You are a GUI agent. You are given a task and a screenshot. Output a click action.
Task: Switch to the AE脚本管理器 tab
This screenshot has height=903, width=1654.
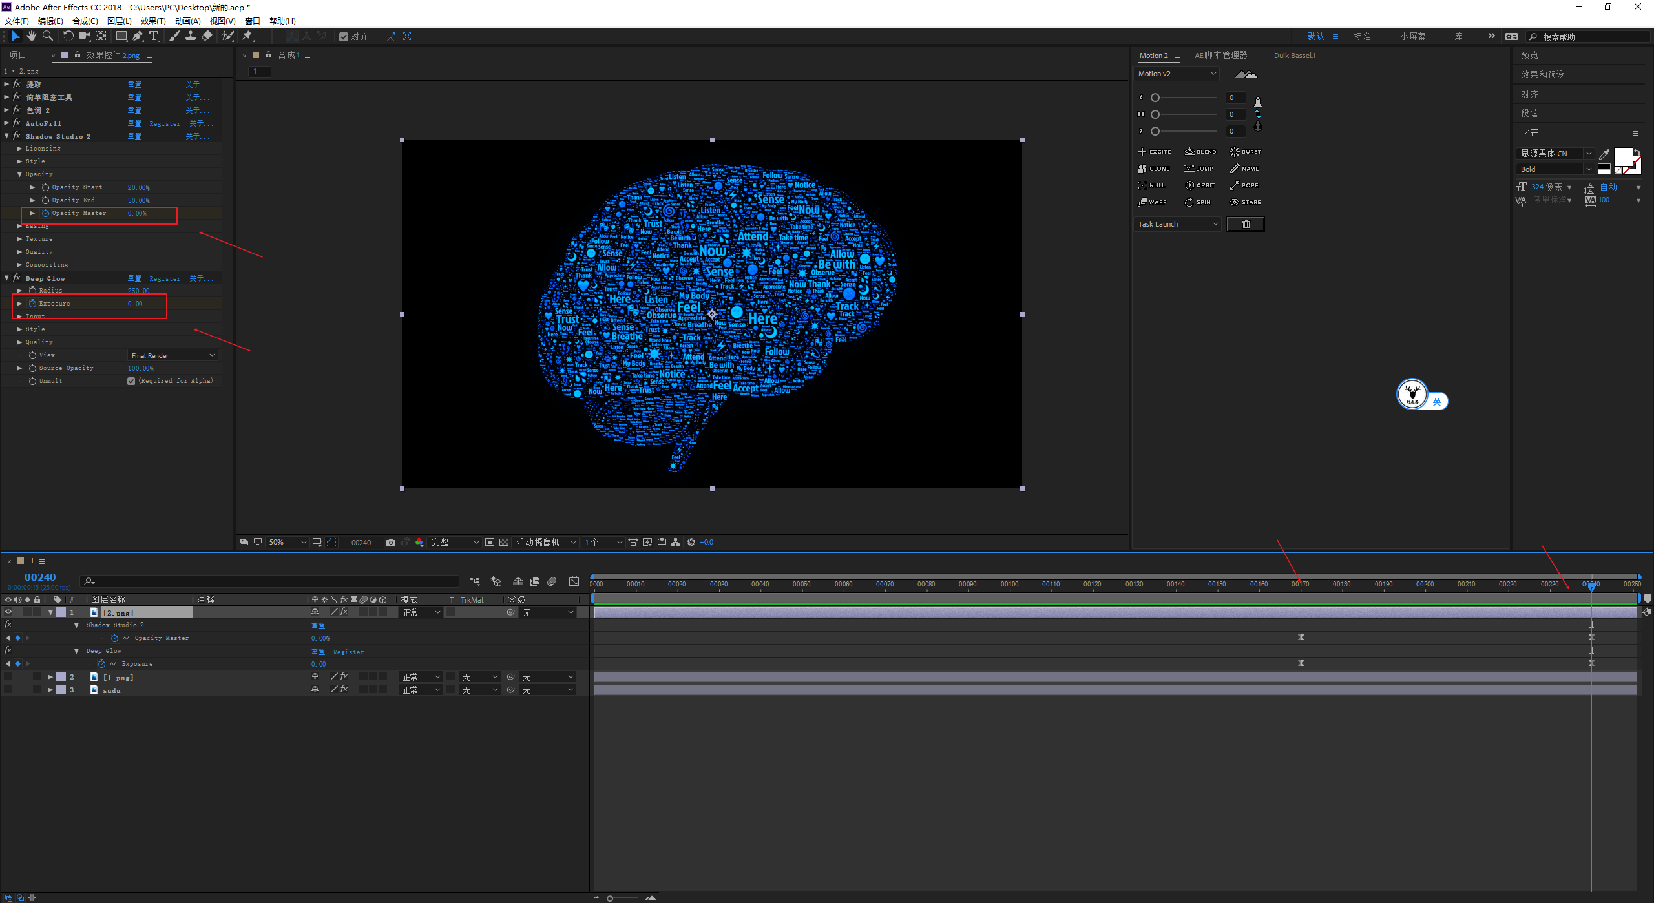coord(1220,56)
